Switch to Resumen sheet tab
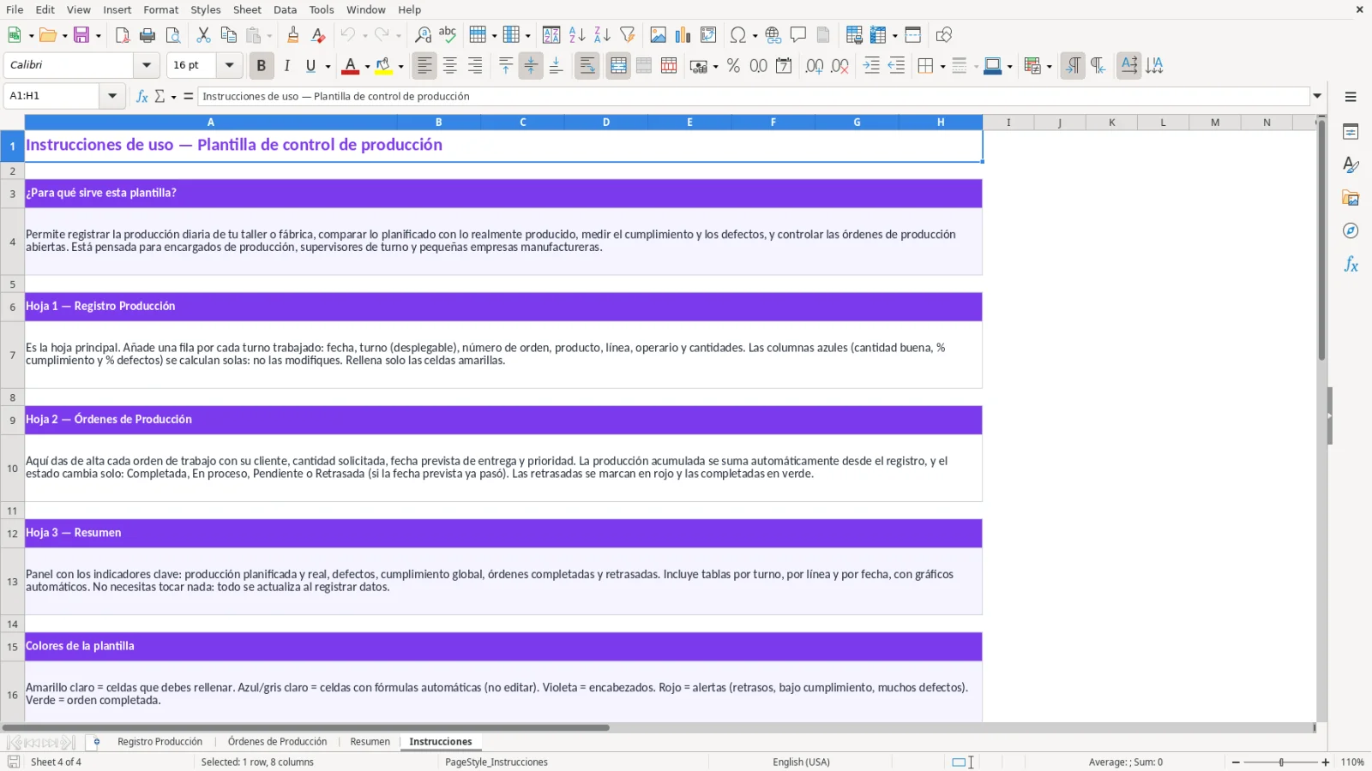The image size is (1372, 771). (x=370, y=742)
